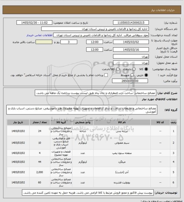The width and height of the screenshot is (184, 202).
Task: Select the خدمت radio button
Action: point(134,69)
